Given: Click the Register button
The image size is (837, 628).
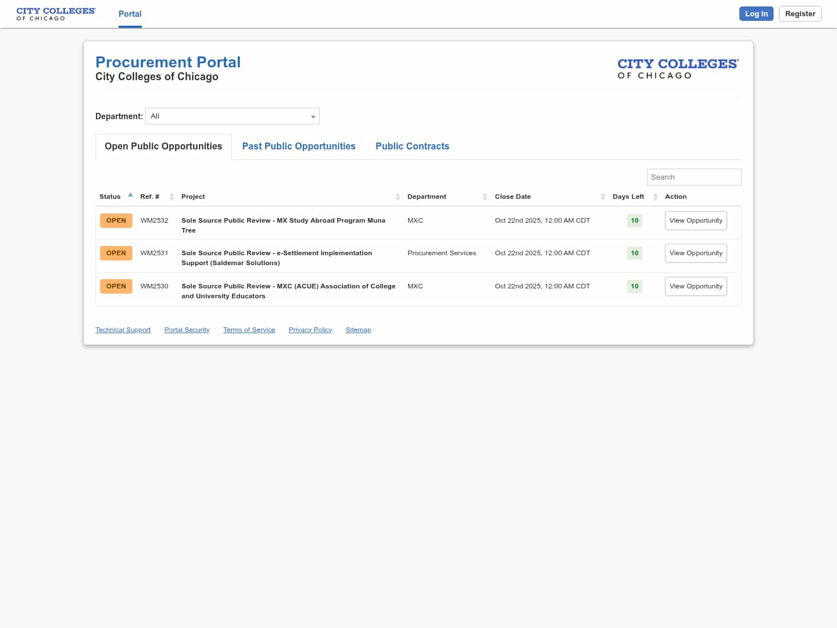Looking at the screenshot, I should 800,14.
